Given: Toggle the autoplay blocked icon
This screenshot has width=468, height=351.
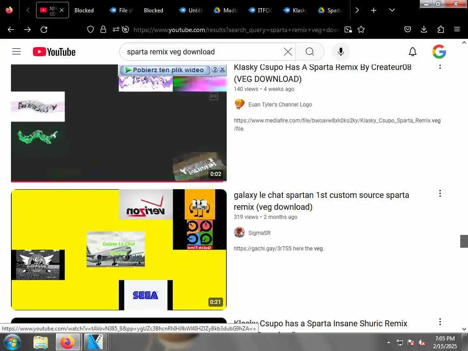Looking at the screenshot, I should (x=125, y=29).
